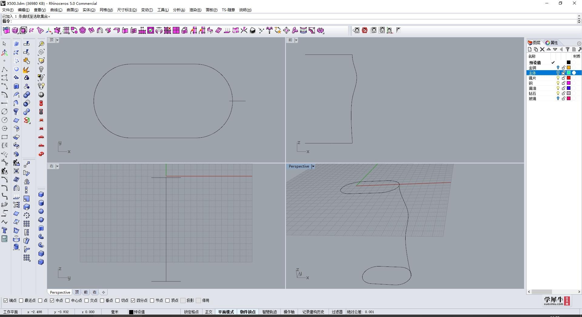Toggle the 中点 osnap checkbox
Image resolution: width=582 pixels, height=317 pixels.
(52, 300)
